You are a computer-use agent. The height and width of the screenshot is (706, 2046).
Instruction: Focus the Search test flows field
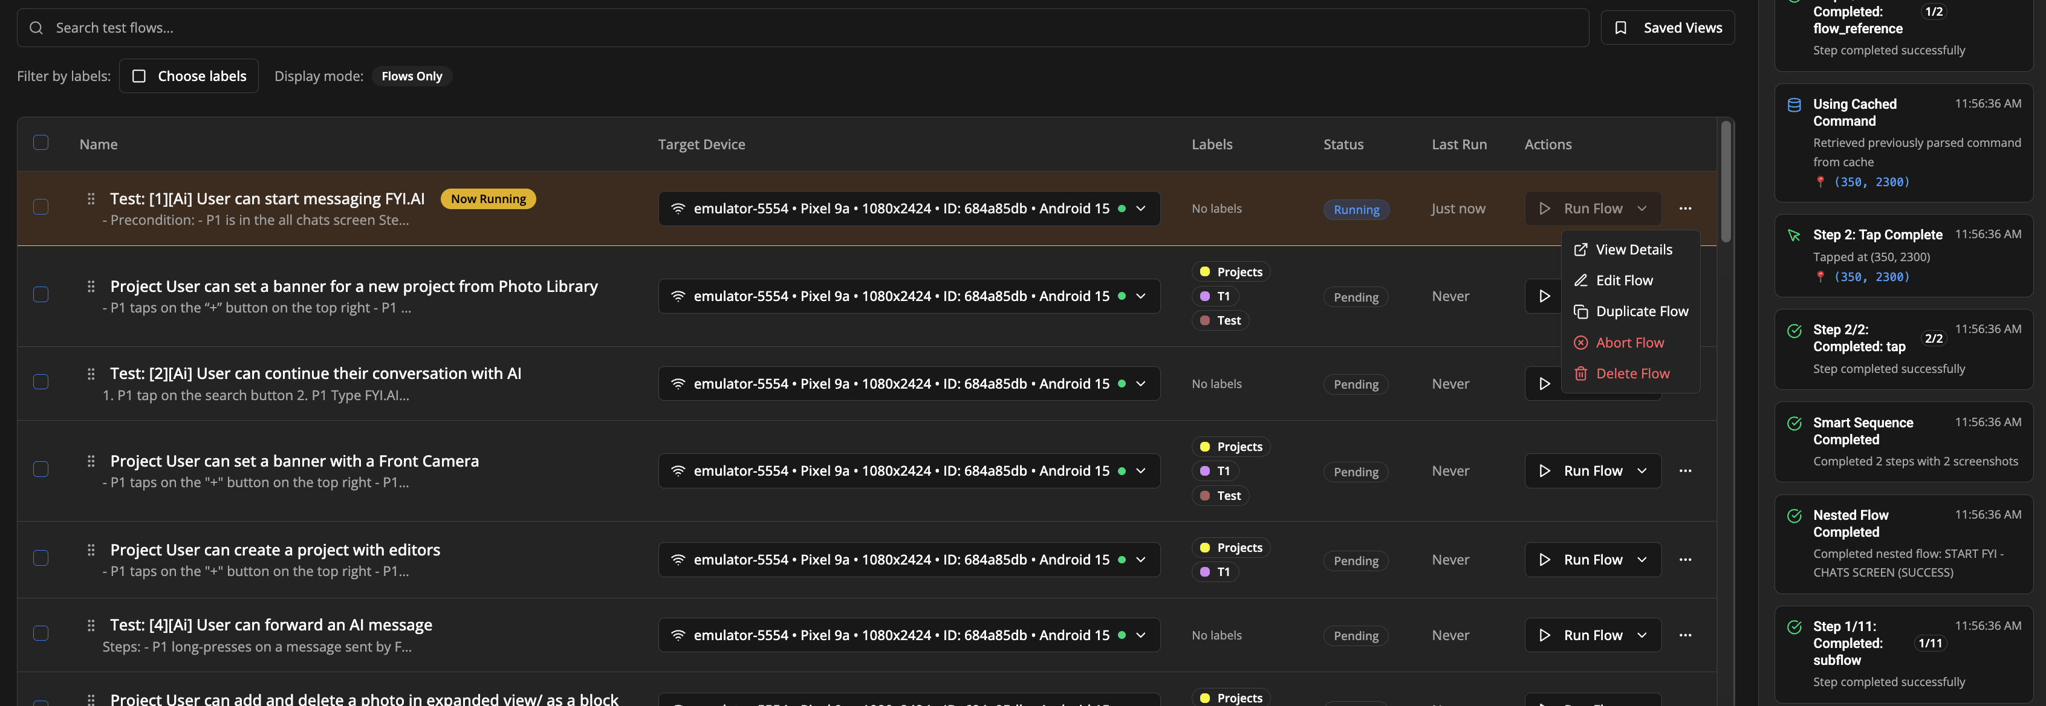[x=802, y=28]
